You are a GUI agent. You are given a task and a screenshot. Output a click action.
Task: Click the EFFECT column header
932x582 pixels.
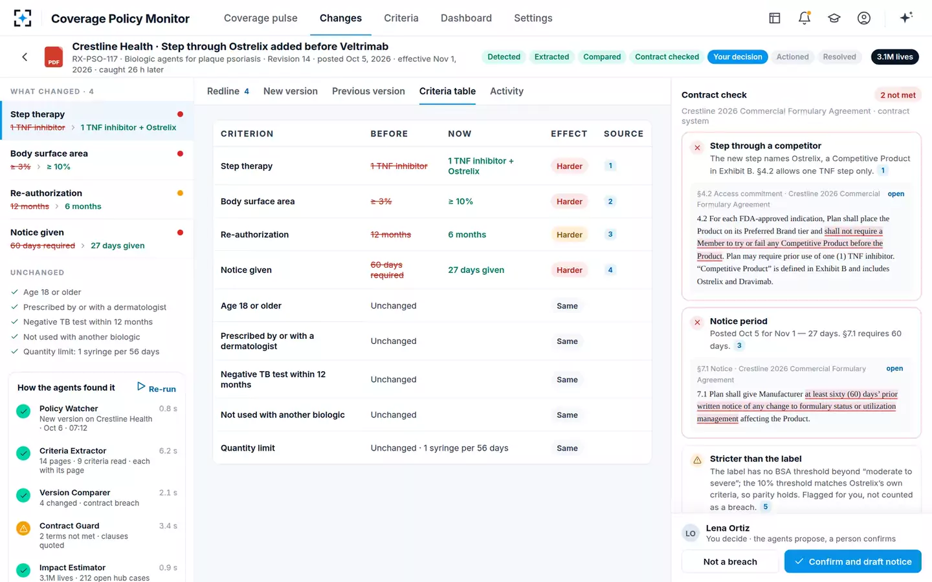(x=569, y=134)
